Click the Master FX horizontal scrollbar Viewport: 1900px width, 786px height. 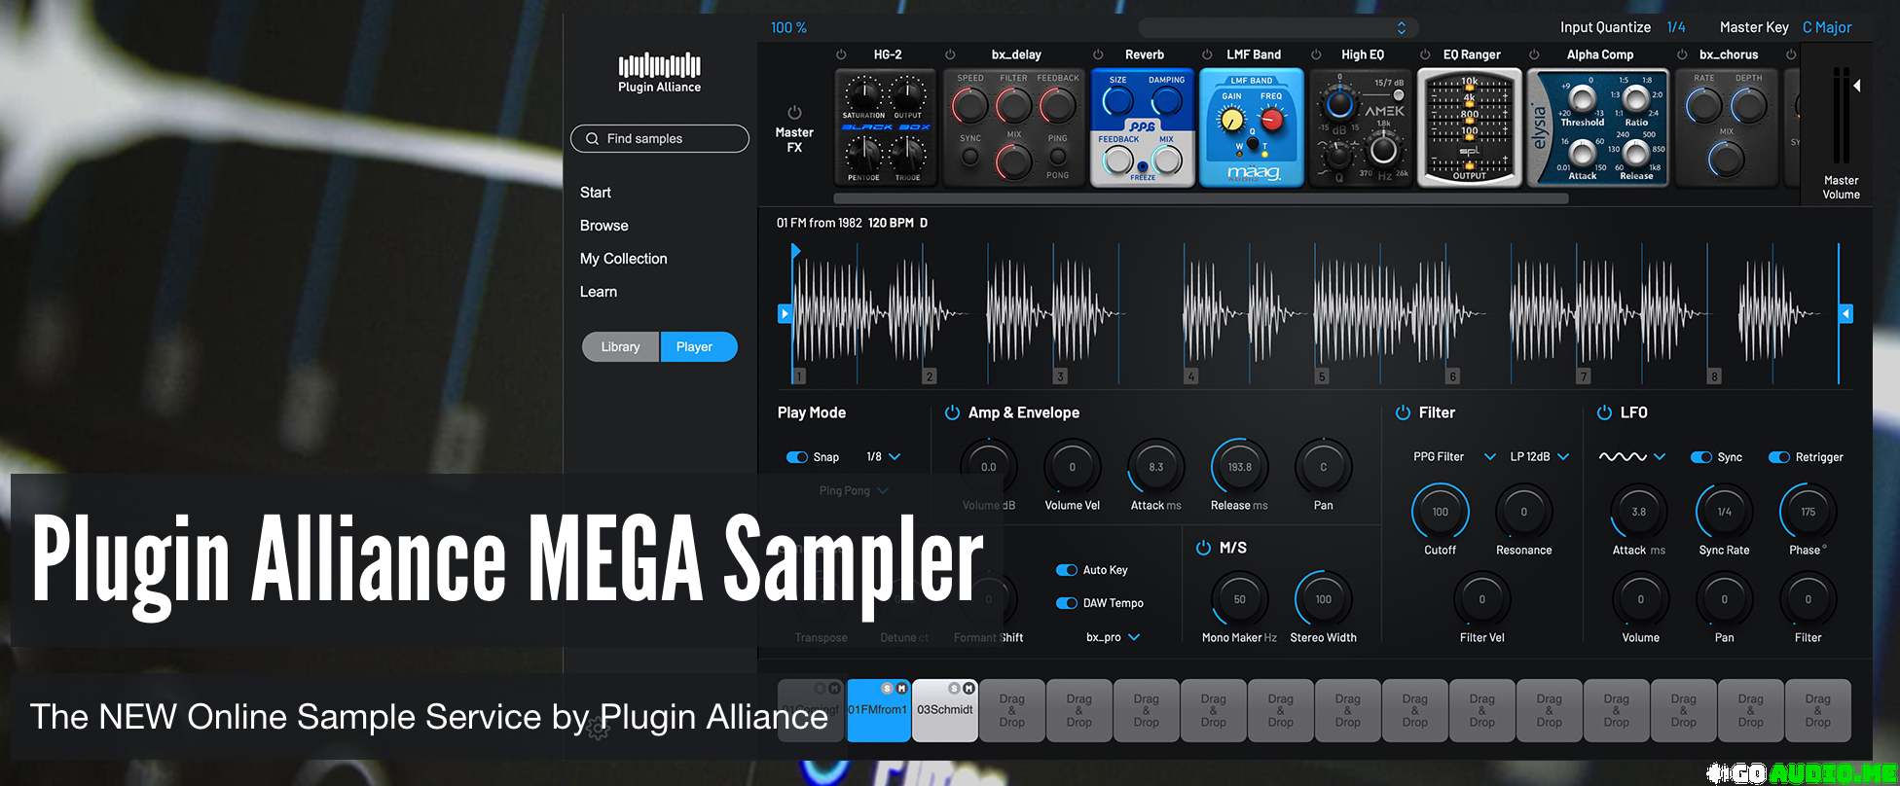tap(1202, 198)
